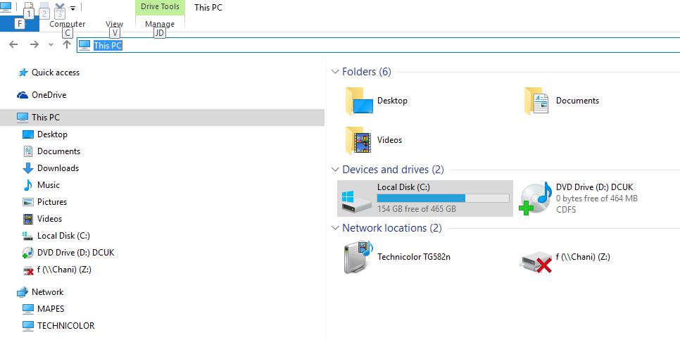
Task: Collapse the Folders (6) group
Action: 335,72
